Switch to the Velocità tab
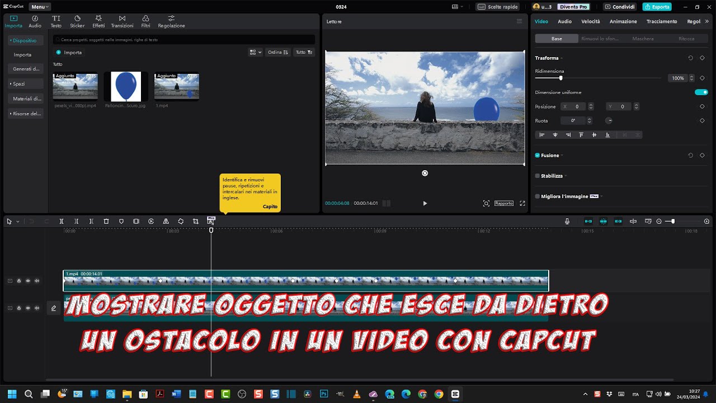Viewport: 716px width, 403px height. pos(591,21)
